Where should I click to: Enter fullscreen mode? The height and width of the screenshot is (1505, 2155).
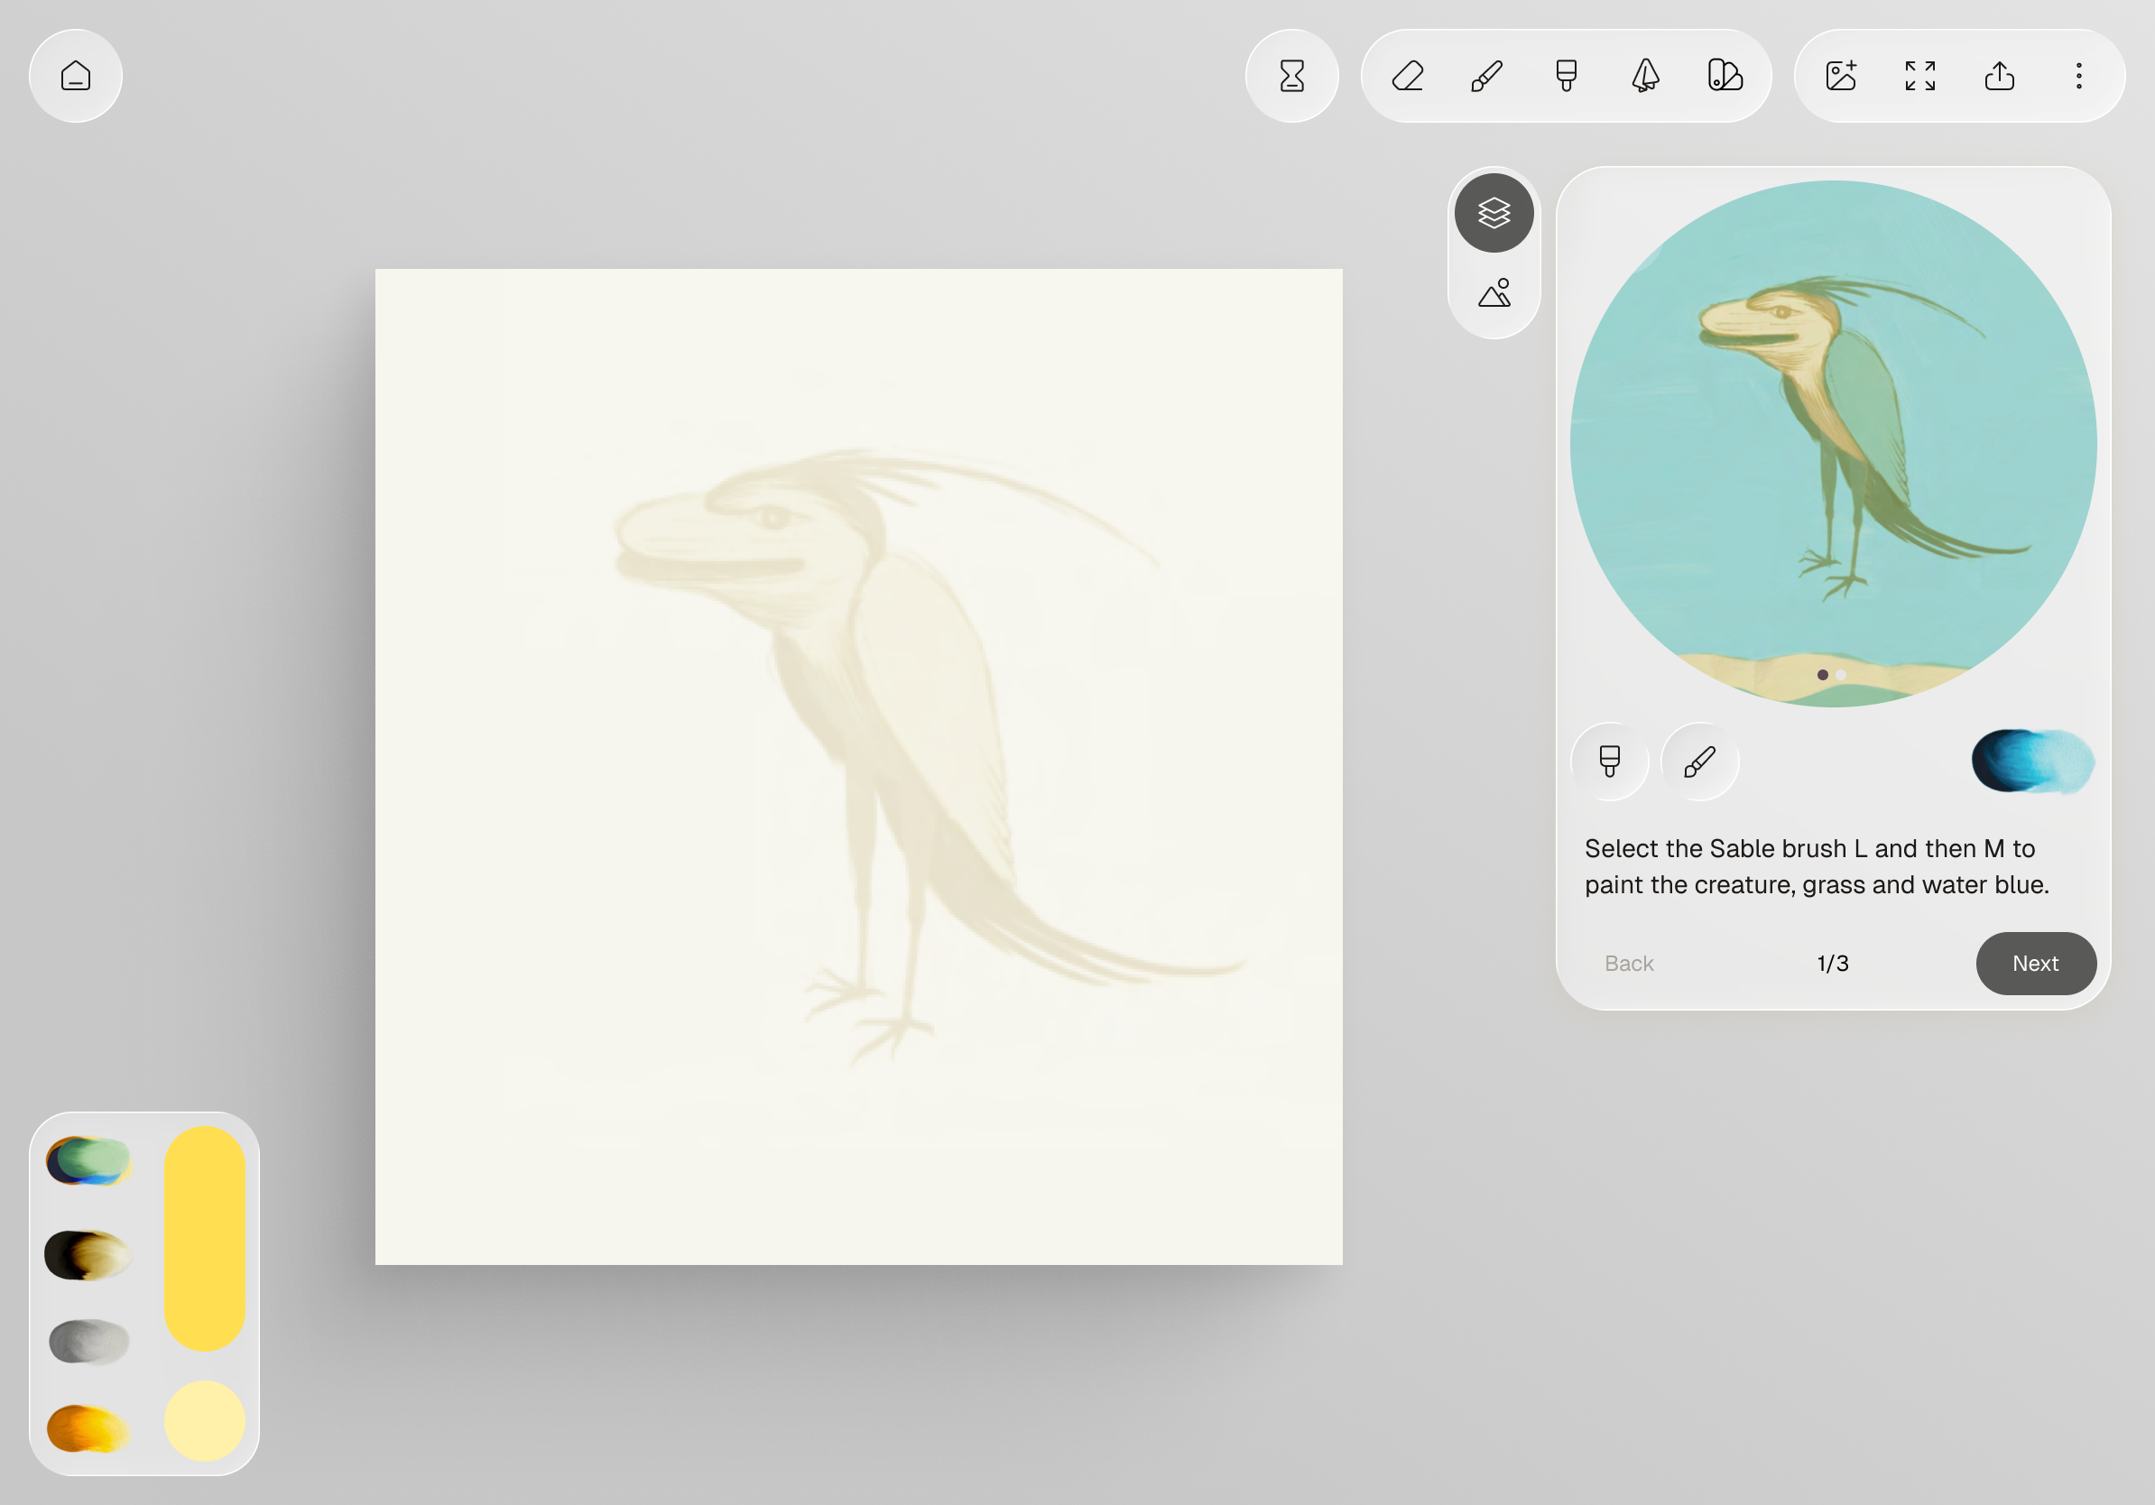1920,76
